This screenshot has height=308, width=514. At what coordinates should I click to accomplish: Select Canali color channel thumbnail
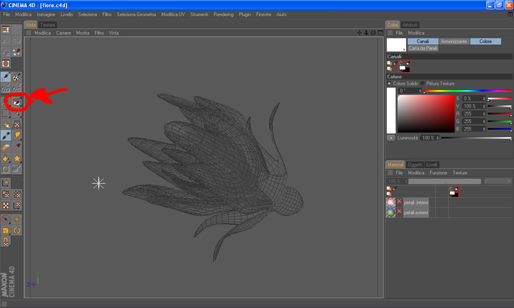click(404, 67)
